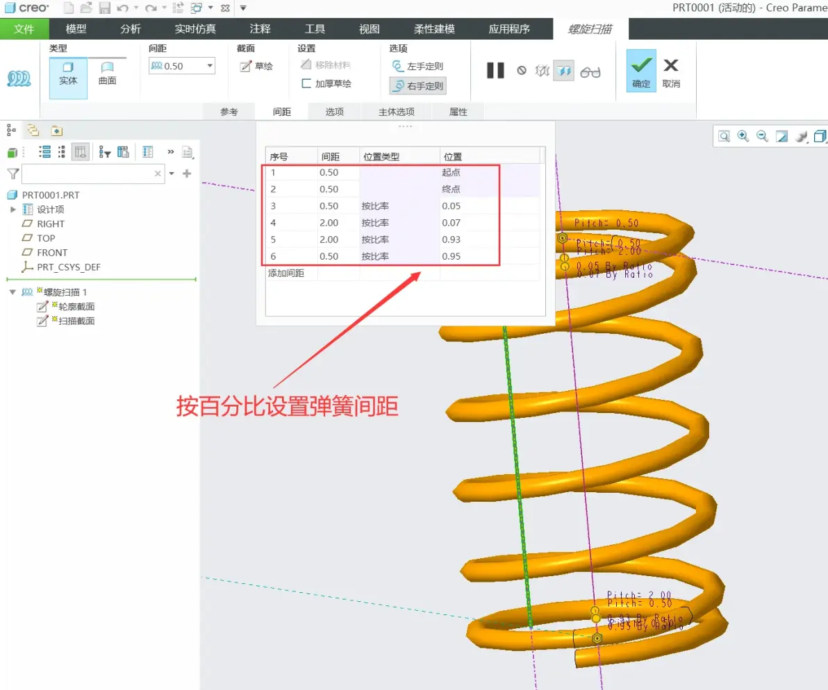Click the glasses preview icon

(x=590, y=71)
